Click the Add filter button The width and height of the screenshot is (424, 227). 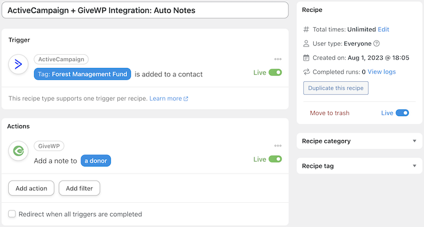(79, 188)
